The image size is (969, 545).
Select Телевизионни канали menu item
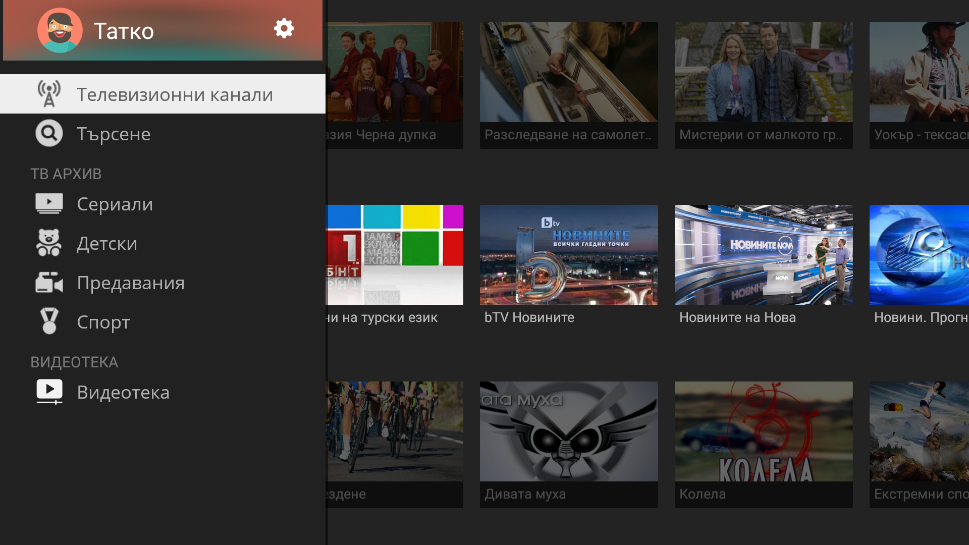pyautogui.click(x=175, y=95)
